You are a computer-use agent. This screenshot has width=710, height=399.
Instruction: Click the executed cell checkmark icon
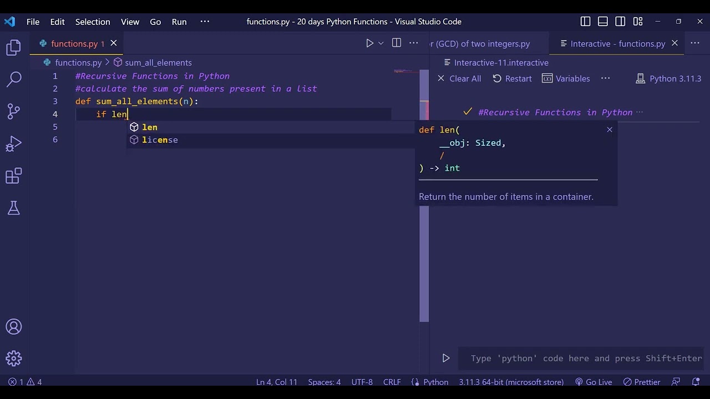coord(468,112)
